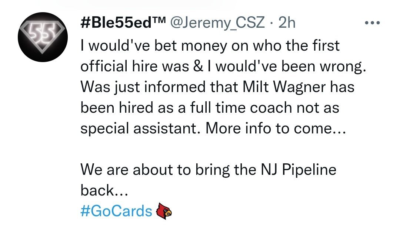400x231 pixels.
Task: Click the red cardinal emoji
Action: 164,211
